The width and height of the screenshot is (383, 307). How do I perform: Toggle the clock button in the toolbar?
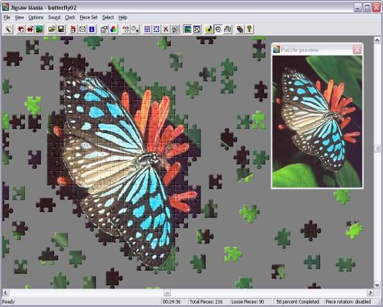pyautogui.click(x=218, y=28)
